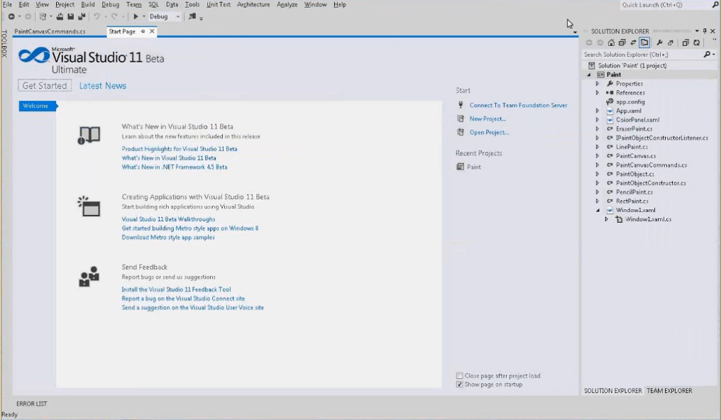Click the Send Feedback people icon
Image resolution: width=721 pixels, height=420 pixels.
(x=89, y=276)
